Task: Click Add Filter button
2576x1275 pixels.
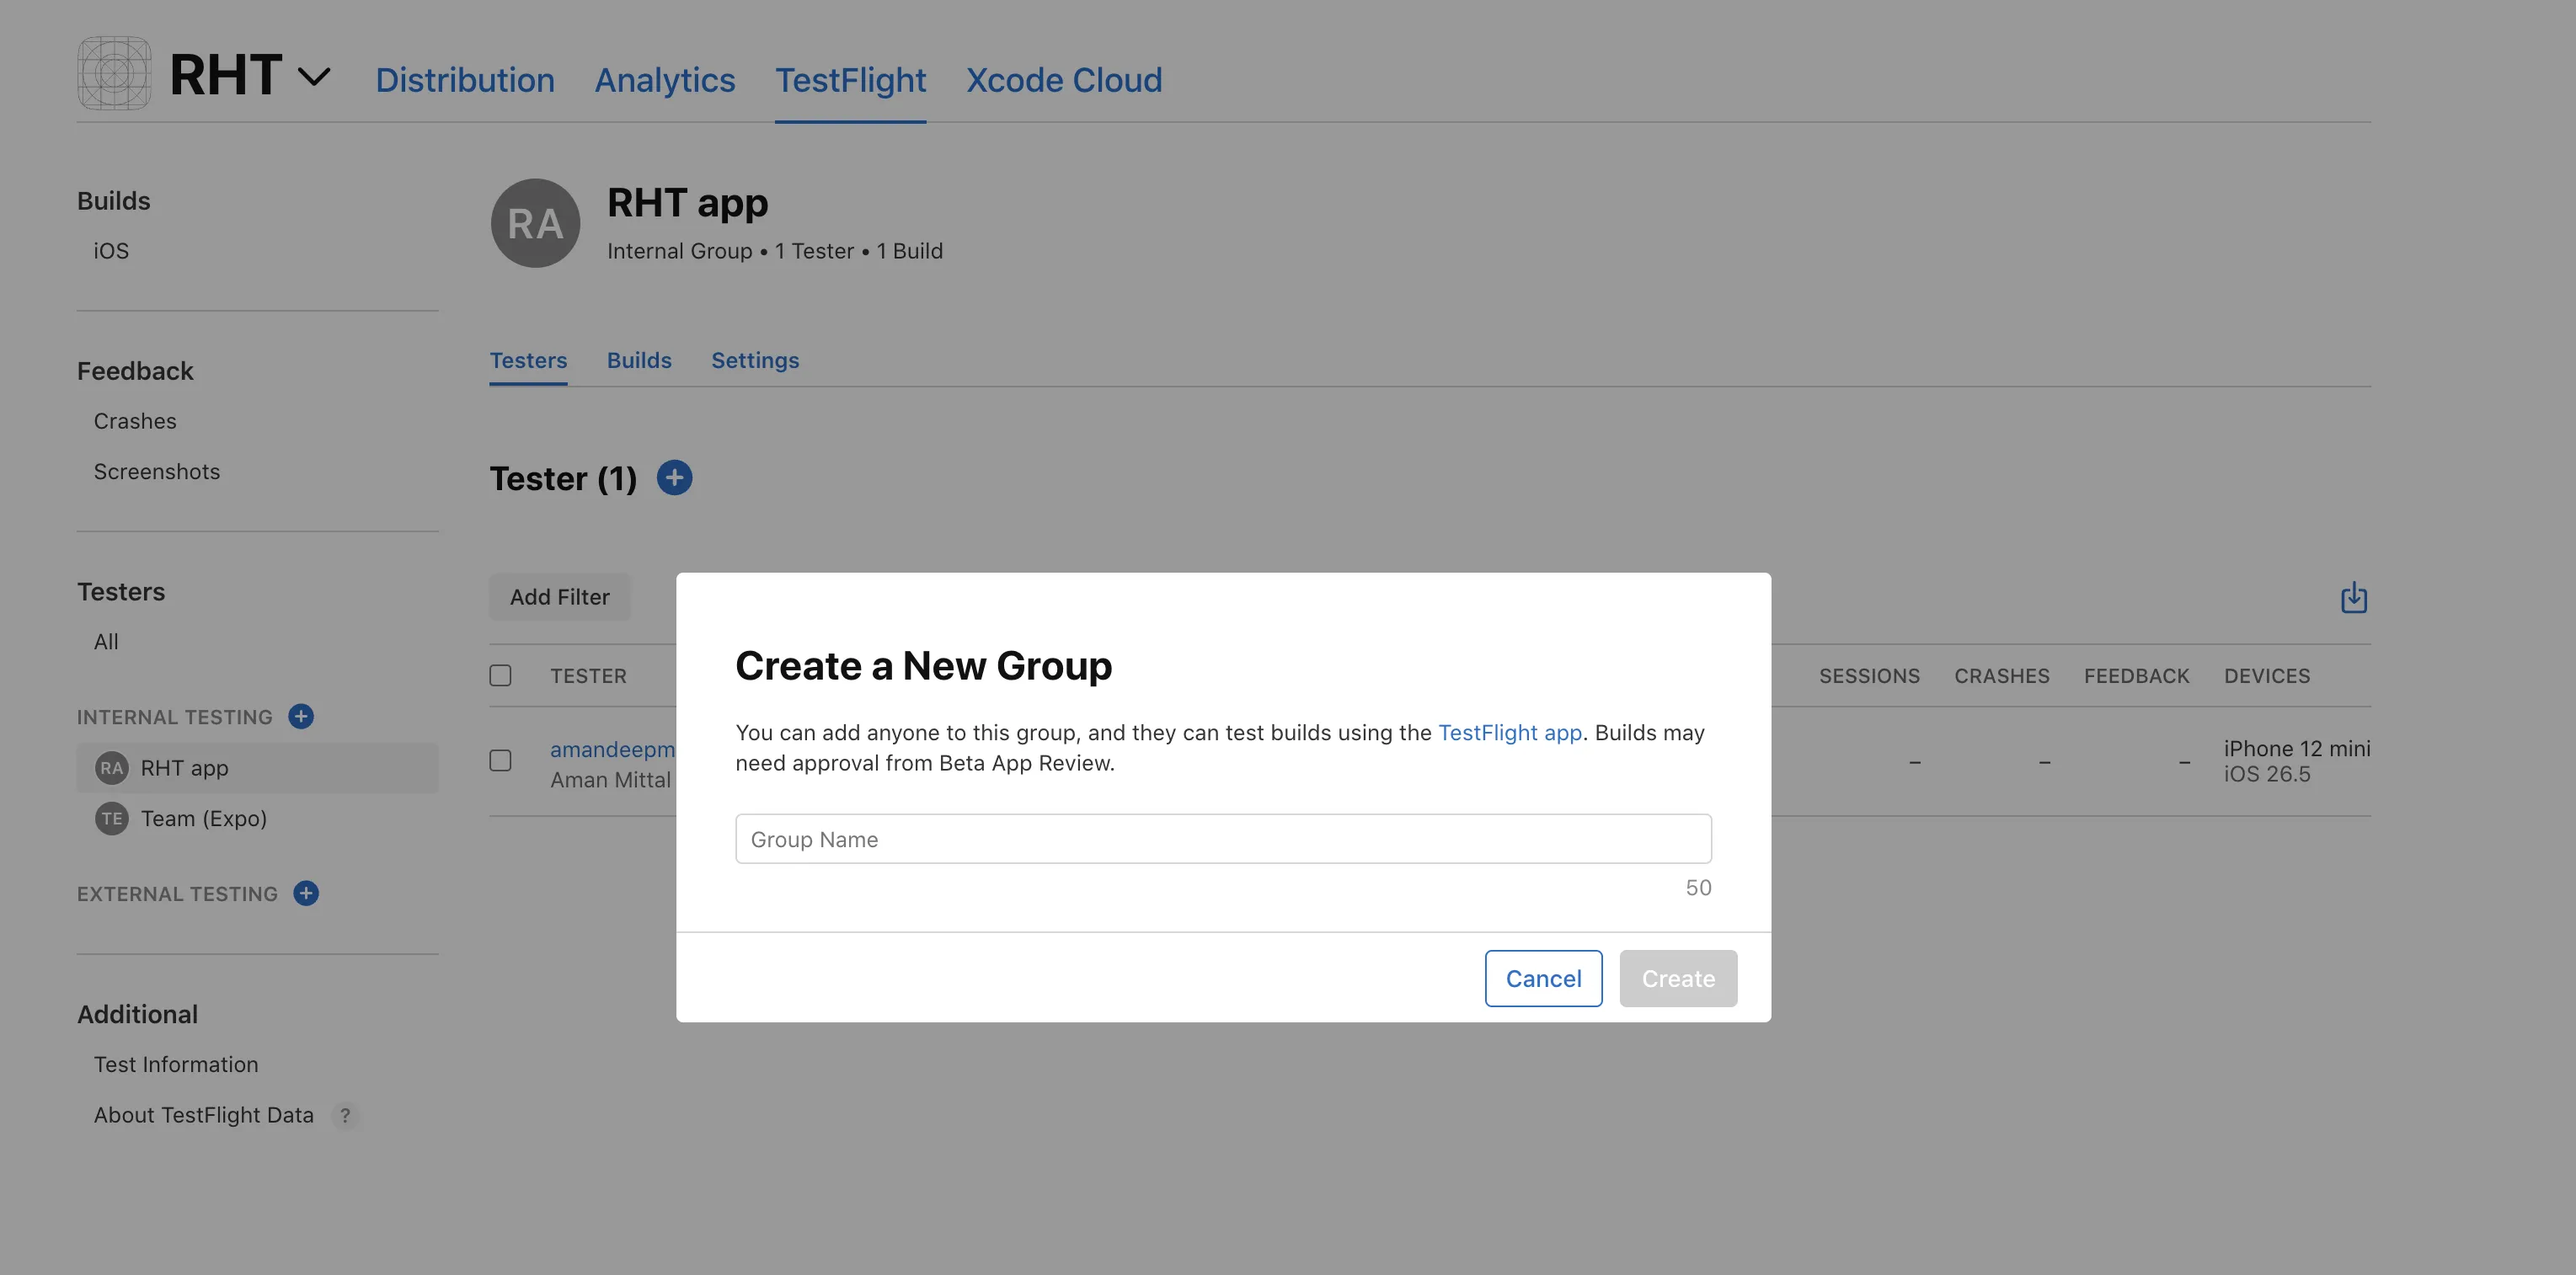Action: (559, 597)
